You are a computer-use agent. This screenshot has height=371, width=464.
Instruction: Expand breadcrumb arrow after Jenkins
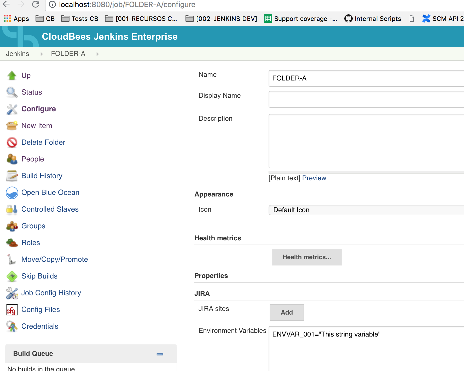(42, 54)
